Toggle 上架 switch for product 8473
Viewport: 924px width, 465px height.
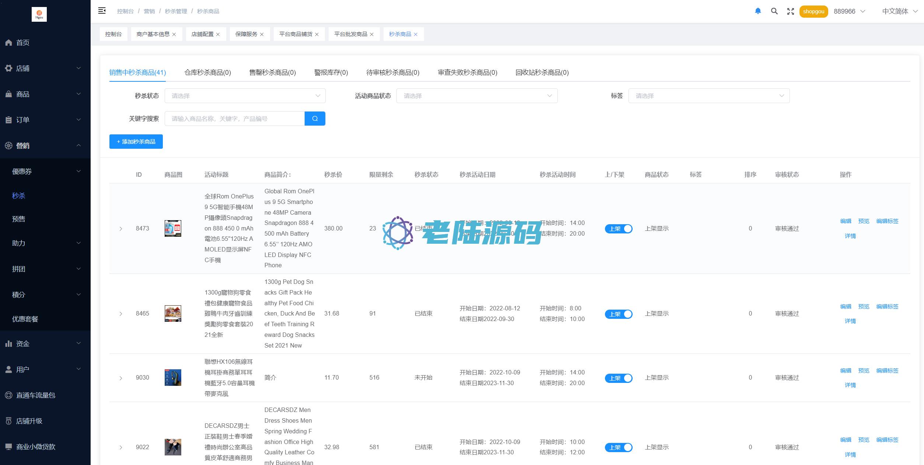(618, 229)
